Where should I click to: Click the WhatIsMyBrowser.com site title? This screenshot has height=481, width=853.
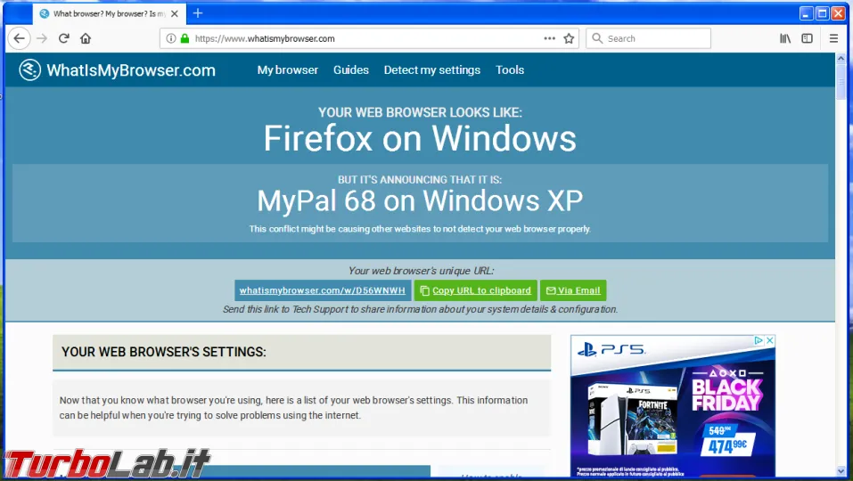131,70
